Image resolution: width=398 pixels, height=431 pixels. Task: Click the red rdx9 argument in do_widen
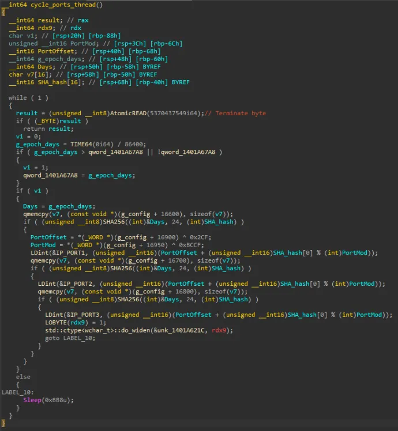[219, 330]
